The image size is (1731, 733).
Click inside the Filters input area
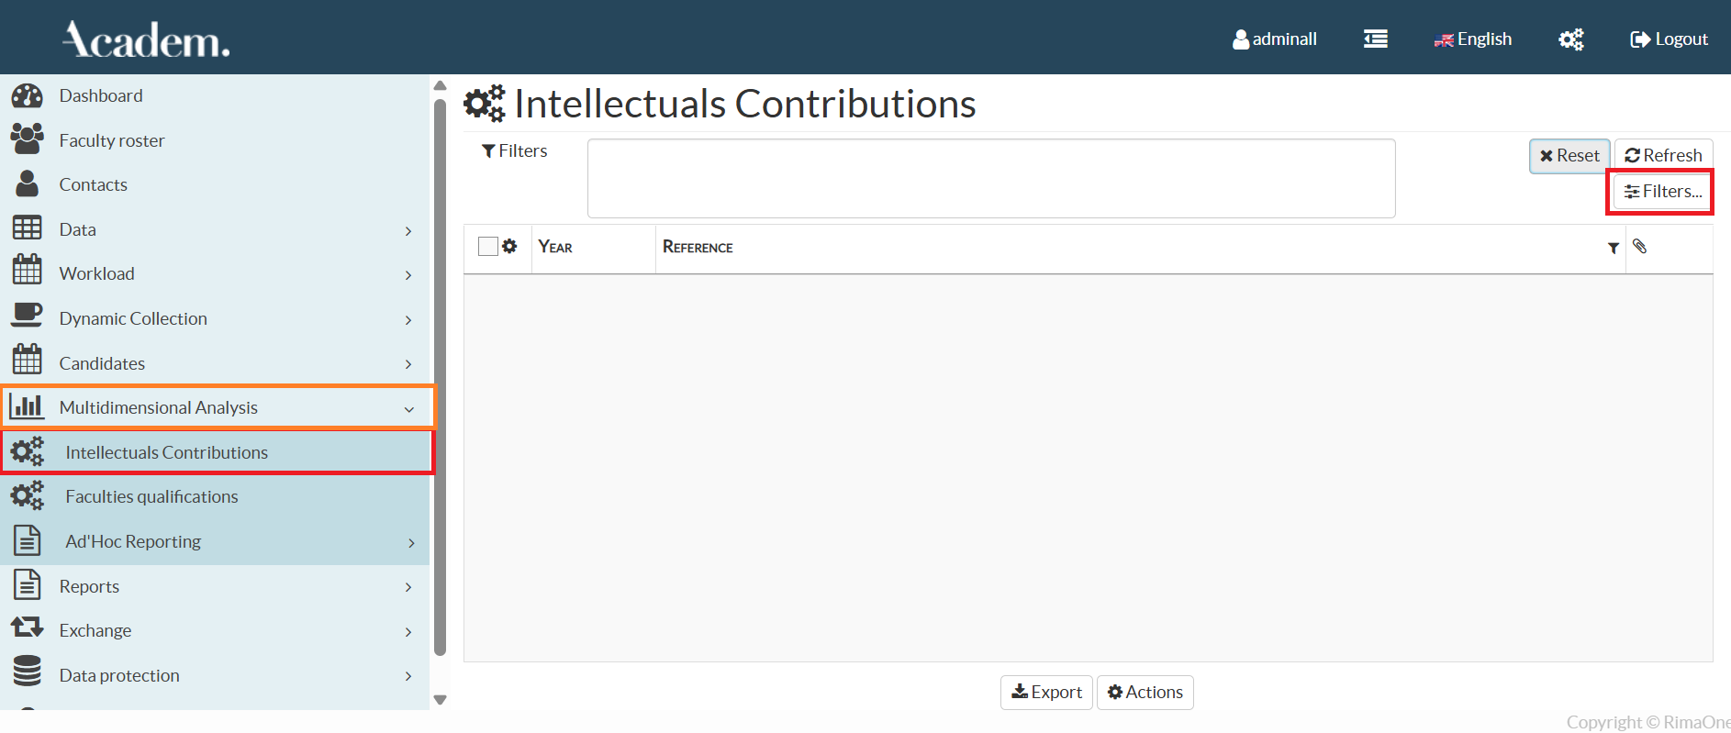[x=990, y=178]
